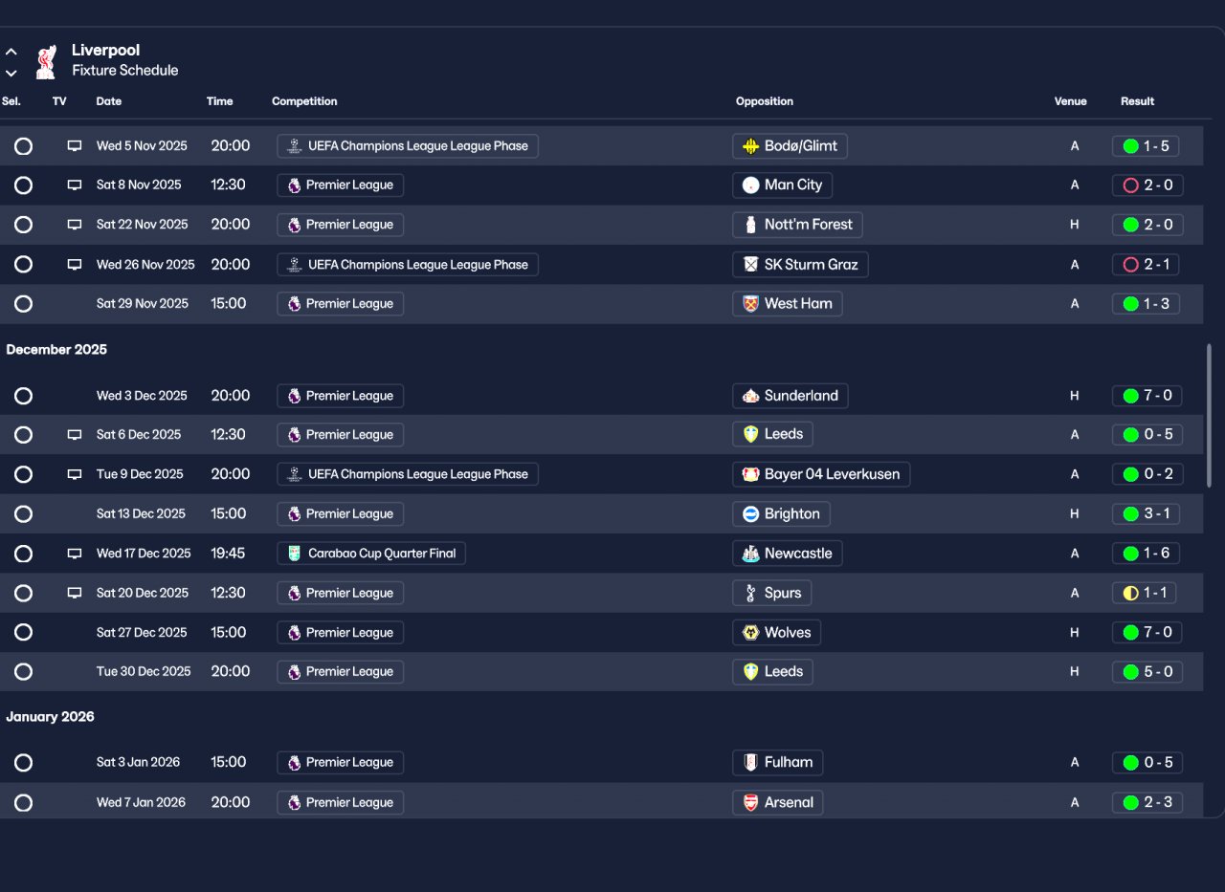
Task: Select the Sat 27 Dec 2025 fixture radio
Action: [x=23, y=633]
